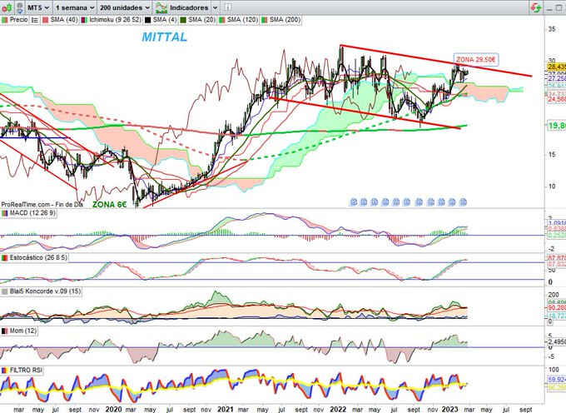Click the Estocástico panel color icon
Screen dimensions: 566x413
click(x=5, y=258)
